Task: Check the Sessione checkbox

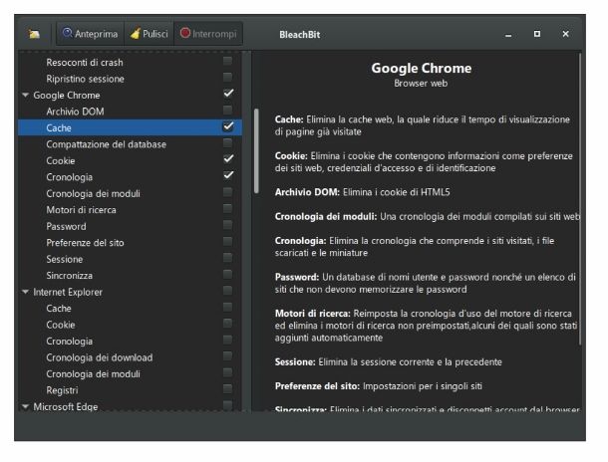Action: coord(228,258)
